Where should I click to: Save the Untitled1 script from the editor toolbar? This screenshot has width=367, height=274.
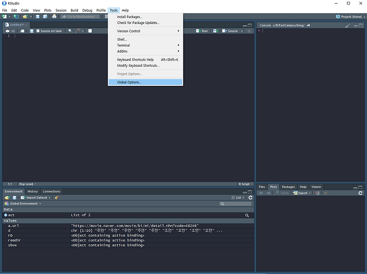32,31
